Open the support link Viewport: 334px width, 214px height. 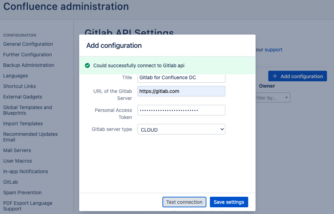coord(274,50)
